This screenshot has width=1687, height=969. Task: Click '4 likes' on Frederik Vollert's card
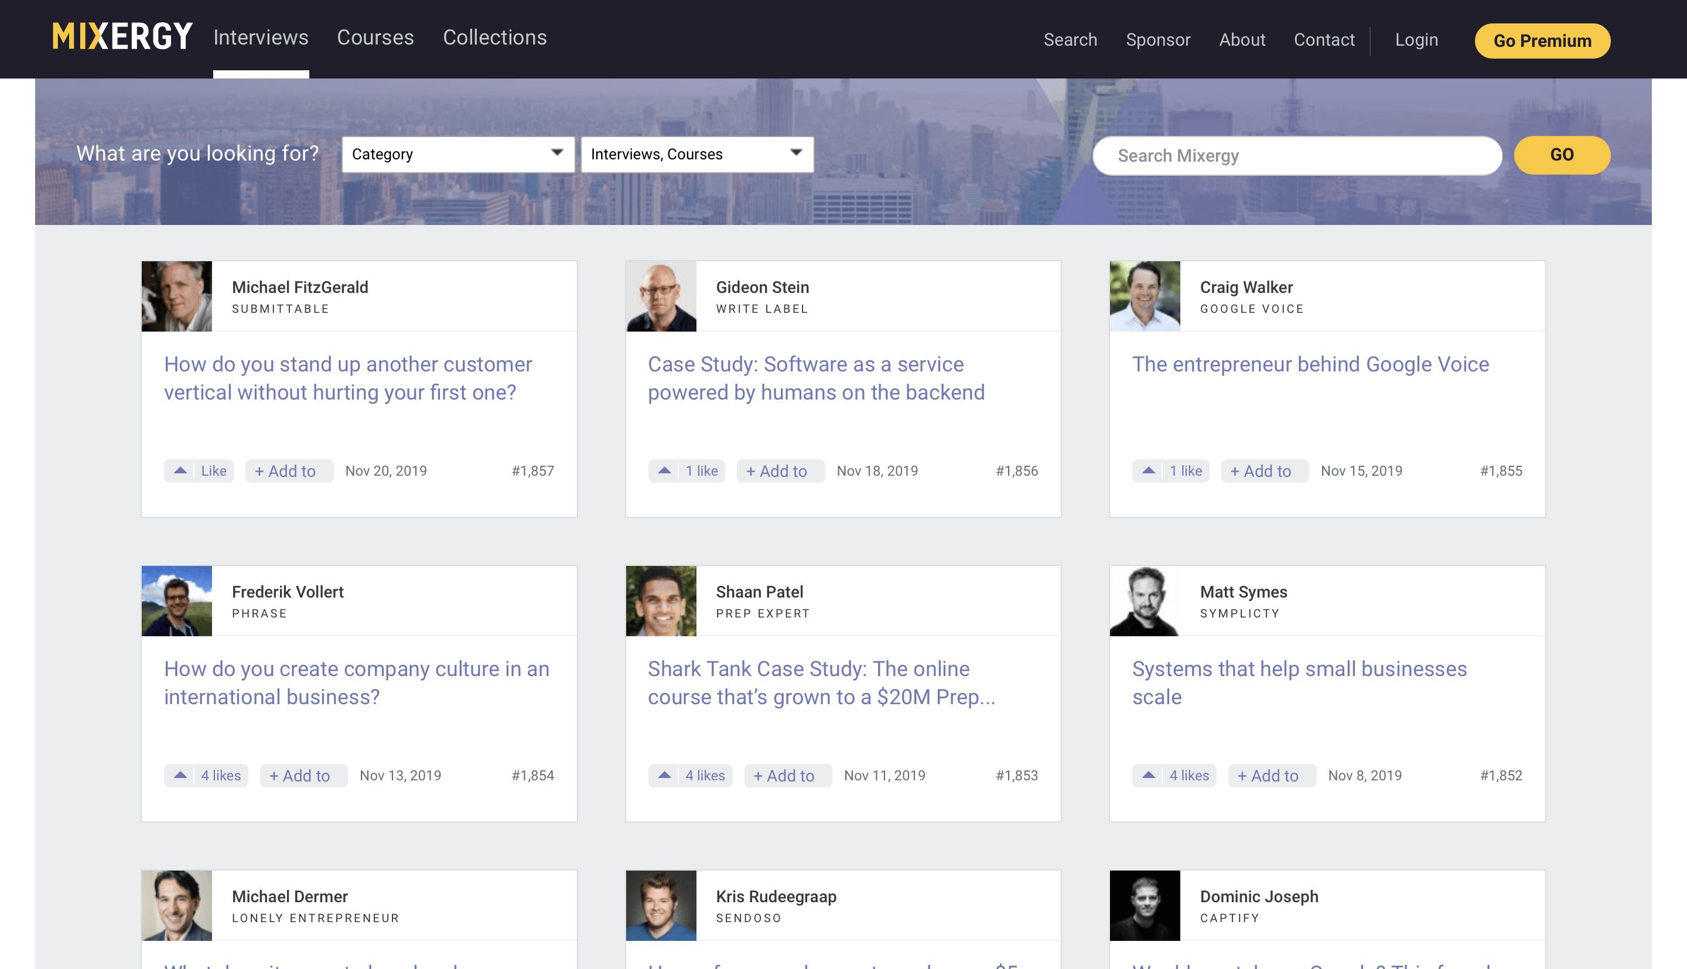click(x=221, y=776)
